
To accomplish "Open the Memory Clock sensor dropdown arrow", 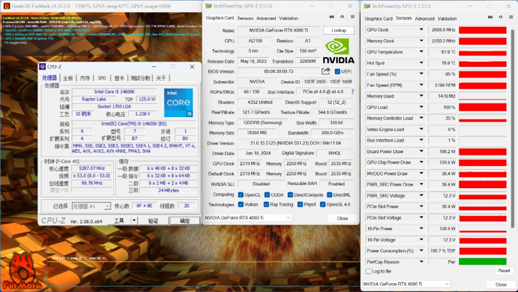I will point(421,41).
